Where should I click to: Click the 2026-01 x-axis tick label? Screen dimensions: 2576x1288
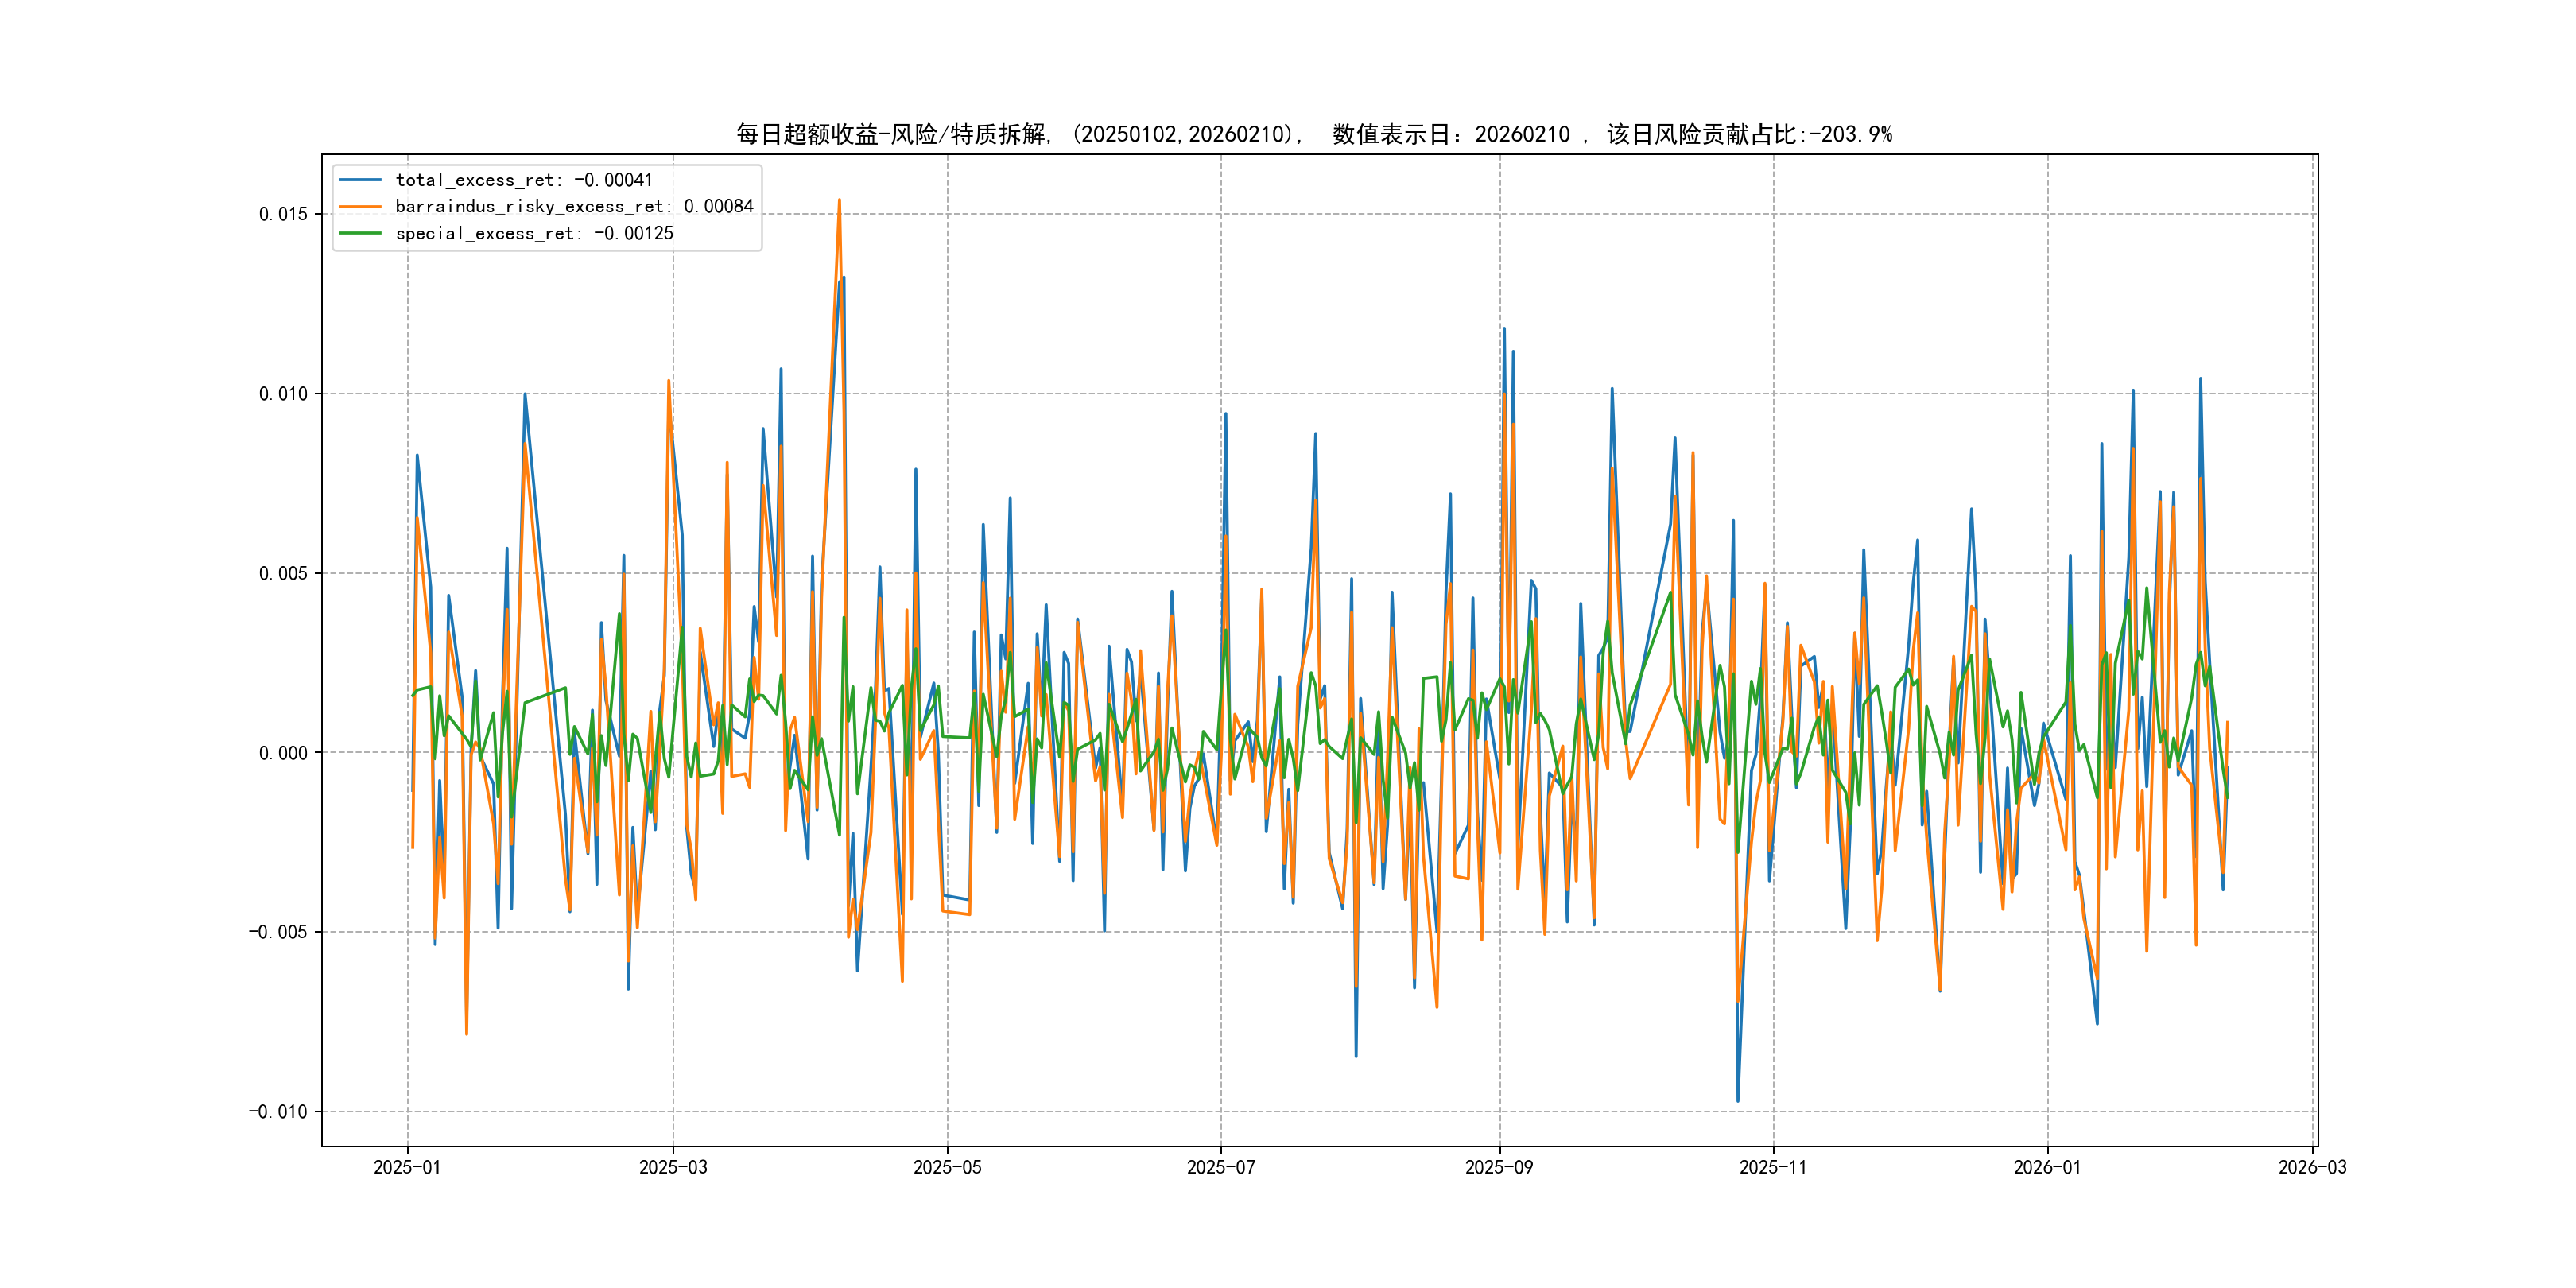pyautogui.click(x=2047, y=1167)
